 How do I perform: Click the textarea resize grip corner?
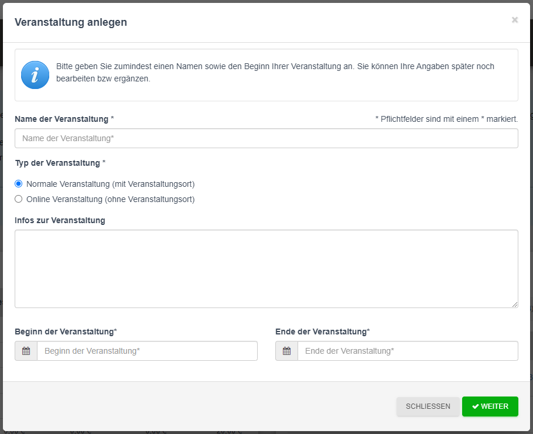[x=515, y=305]
